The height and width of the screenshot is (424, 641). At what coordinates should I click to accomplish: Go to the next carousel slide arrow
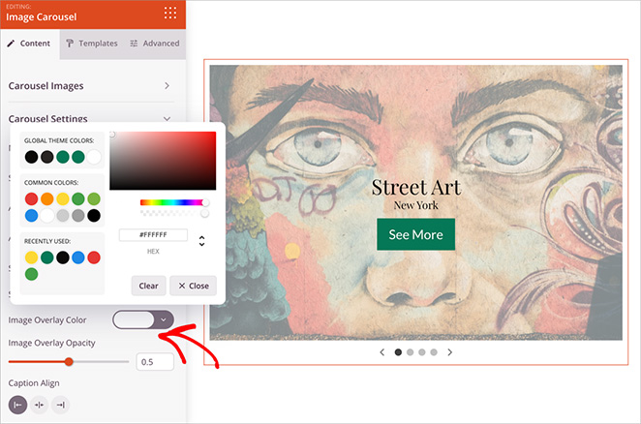coord(449,352)
